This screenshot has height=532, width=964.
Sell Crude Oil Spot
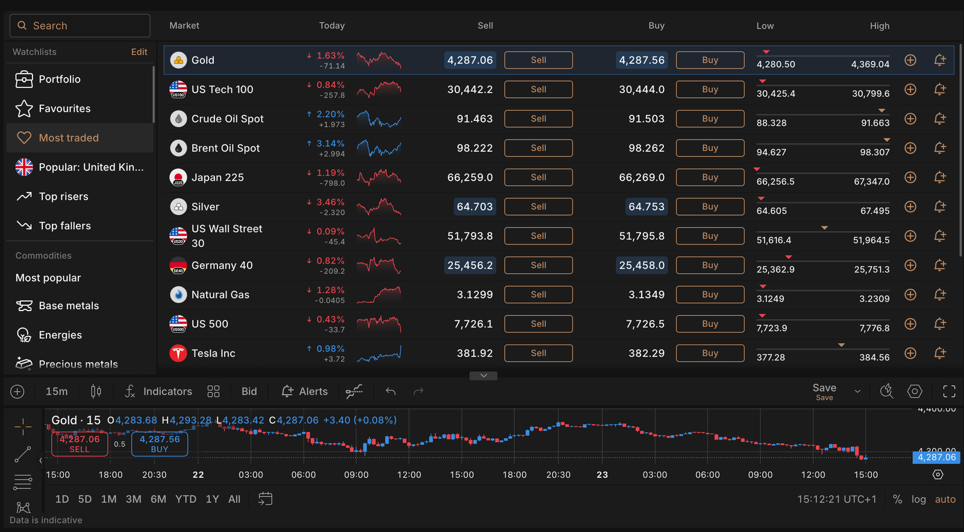pyautogui.click(x=539, y=119)
